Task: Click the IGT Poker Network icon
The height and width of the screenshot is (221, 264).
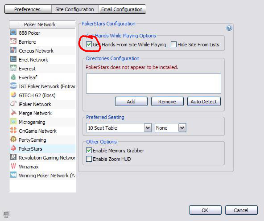Action: point(13,86)
